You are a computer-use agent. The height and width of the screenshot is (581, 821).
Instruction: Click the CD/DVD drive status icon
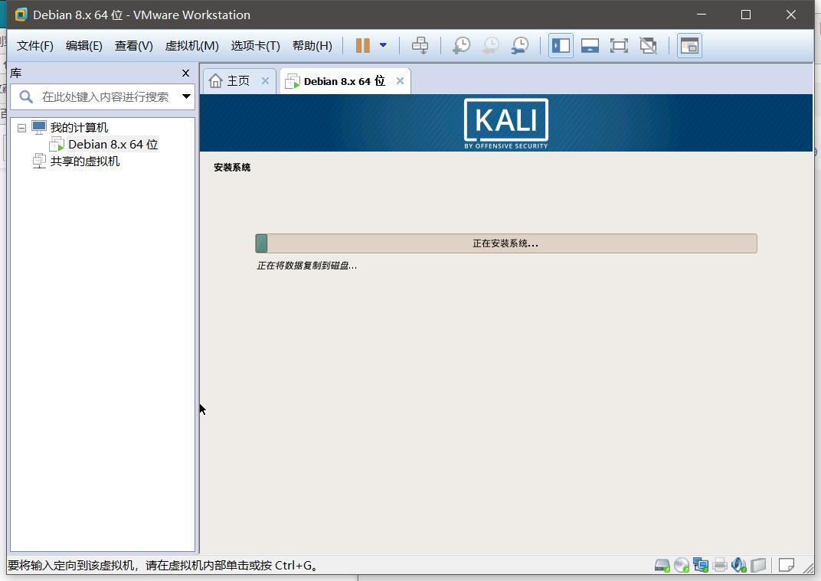(682, 565)
